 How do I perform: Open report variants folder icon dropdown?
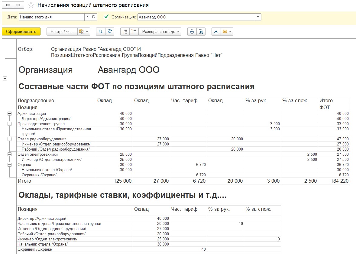(x=84, y=31)
